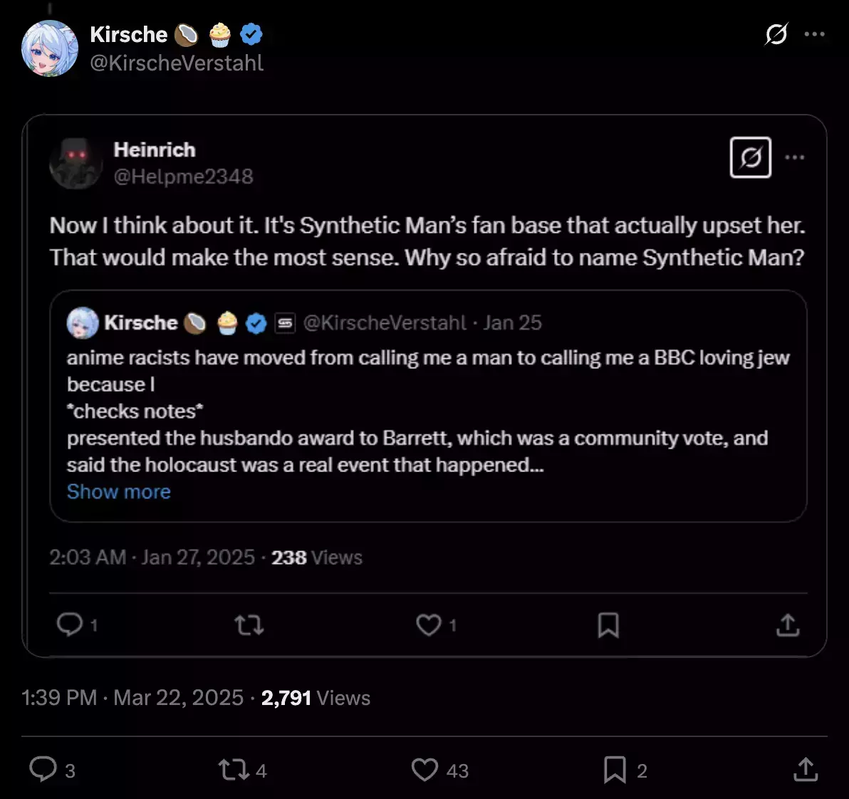Share Heinrich's quoted post

pos(788,625)
